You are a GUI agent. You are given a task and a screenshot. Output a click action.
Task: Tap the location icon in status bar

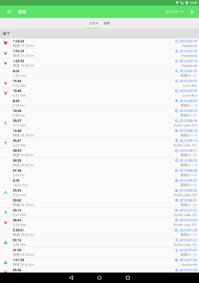[x=177, y=3]
